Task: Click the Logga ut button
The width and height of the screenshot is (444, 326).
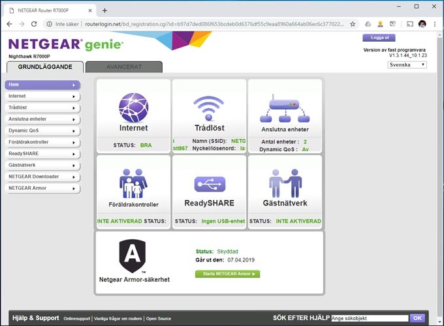Action: (x=379, y=38)
